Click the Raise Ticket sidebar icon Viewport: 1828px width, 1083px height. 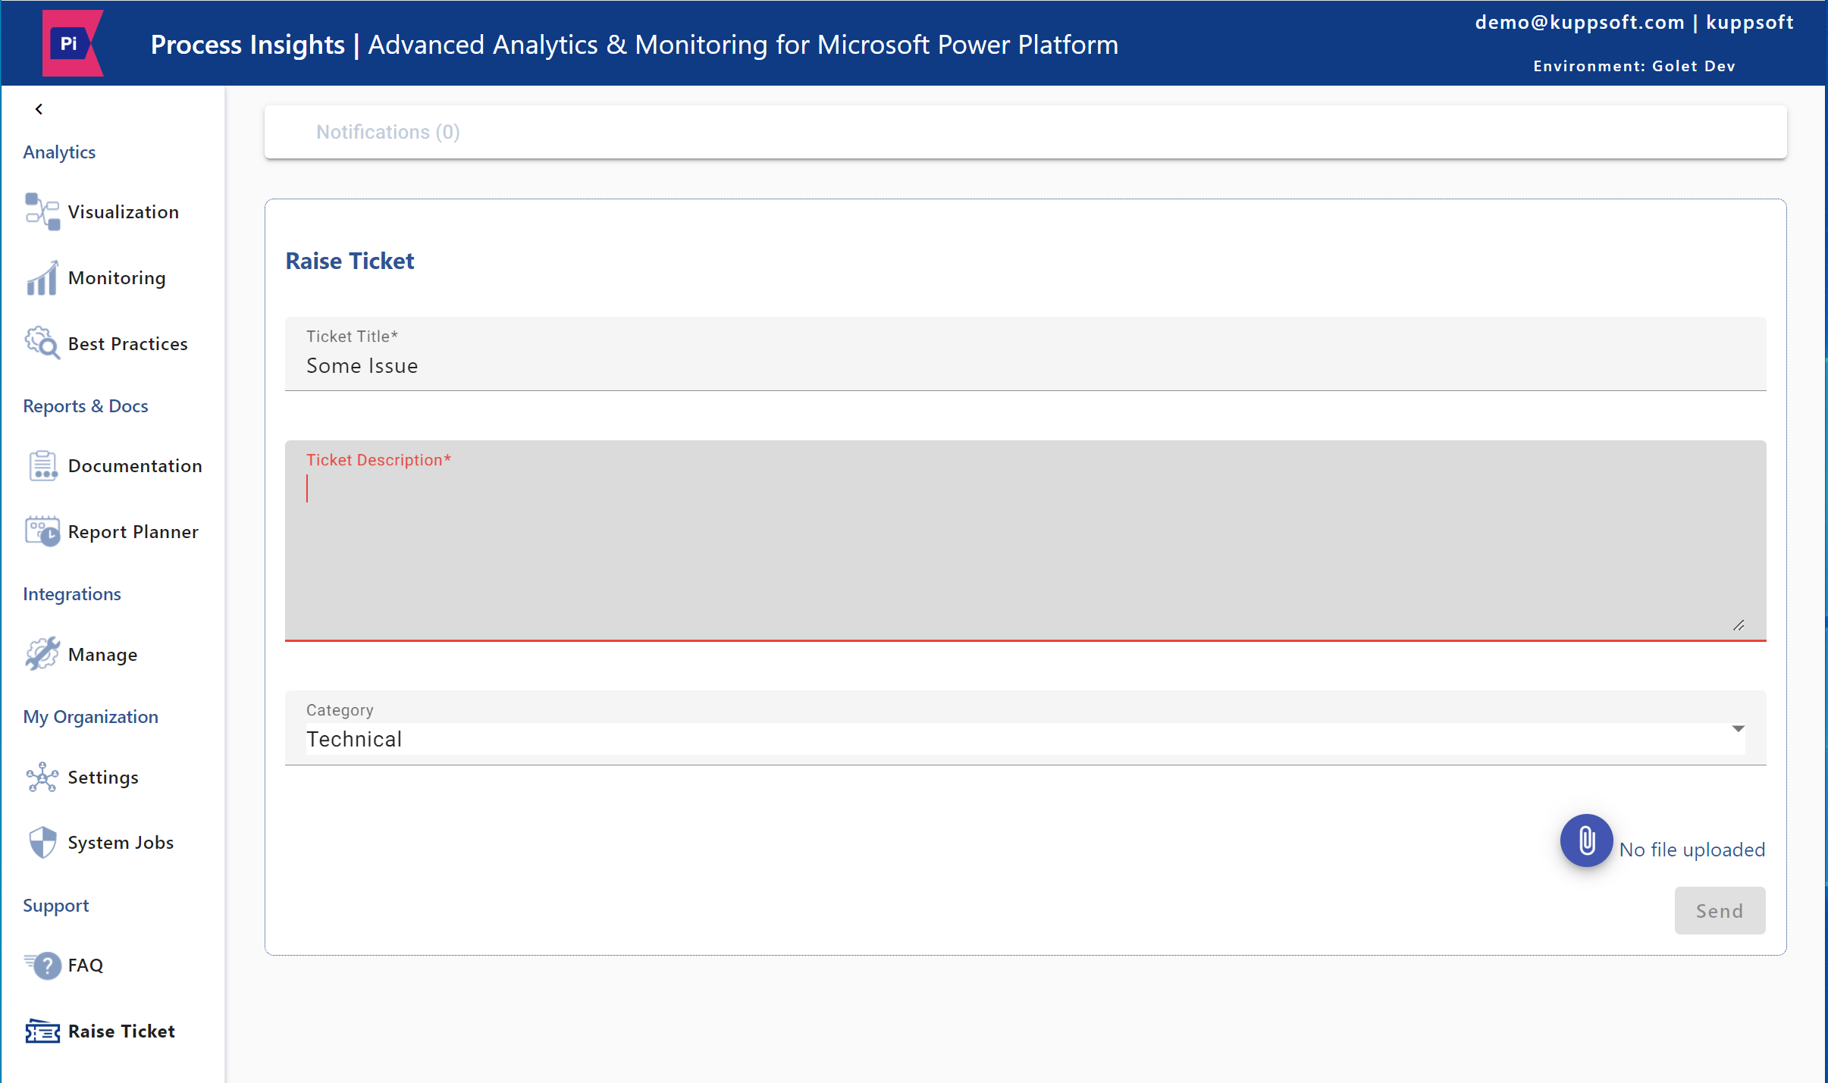[42, 1031]
